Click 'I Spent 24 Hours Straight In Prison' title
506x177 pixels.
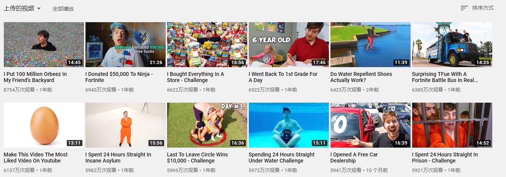coord(445,158)
